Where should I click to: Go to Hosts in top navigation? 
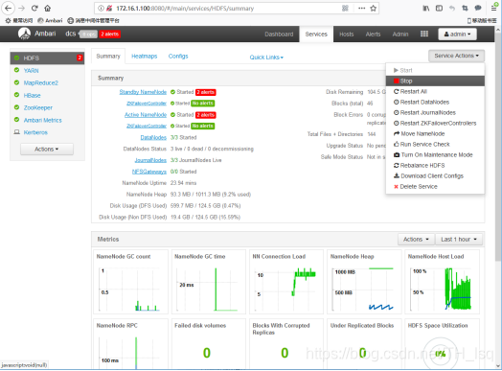click(x=347, y=34)
